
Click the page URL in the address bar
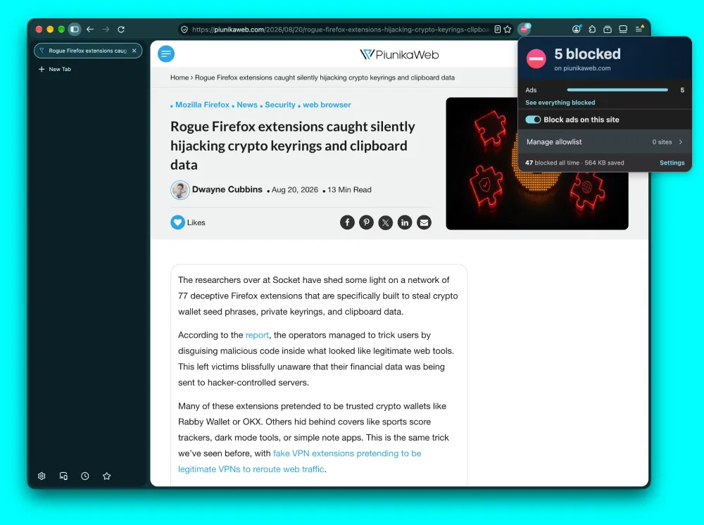340,29
